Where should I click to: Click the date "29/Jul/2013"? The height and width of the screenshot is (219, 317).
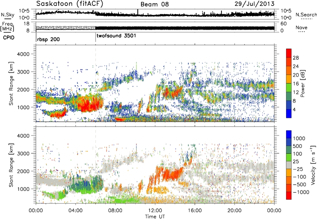coord(254,4)
